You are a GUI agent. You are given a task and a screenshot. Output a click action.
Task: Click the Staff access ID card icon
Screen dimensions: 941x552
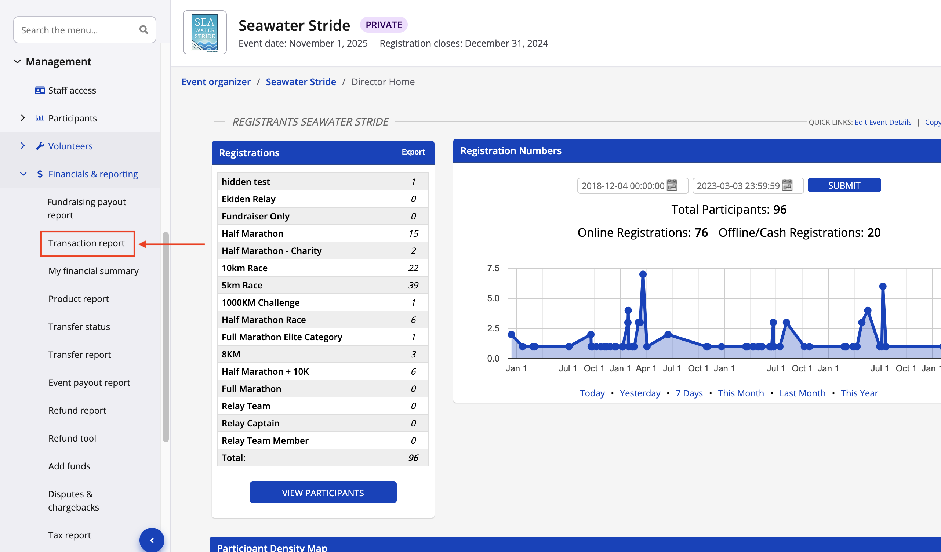40,90
